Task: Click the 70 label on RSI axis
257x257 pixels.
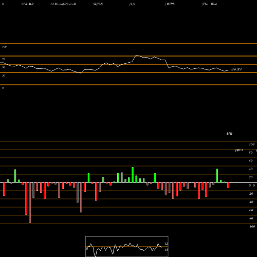Action: 4,59
